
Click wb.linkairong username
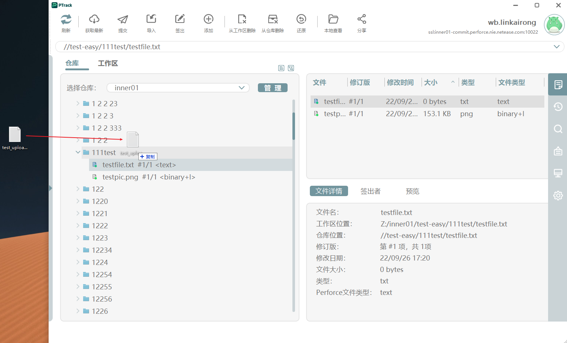tap(512, 22)
